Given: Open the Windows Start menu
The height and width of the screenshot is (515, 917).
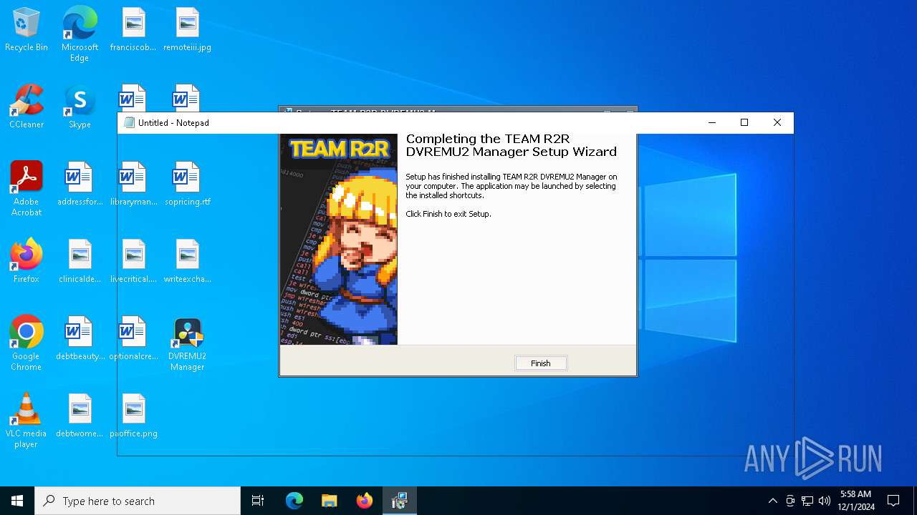Looking at the screenshot, I should 17,501.
